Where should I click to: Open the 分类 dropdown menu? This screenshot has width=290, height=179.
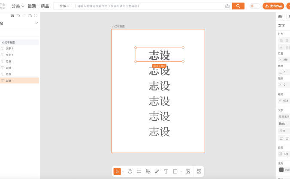click(18, 6)
